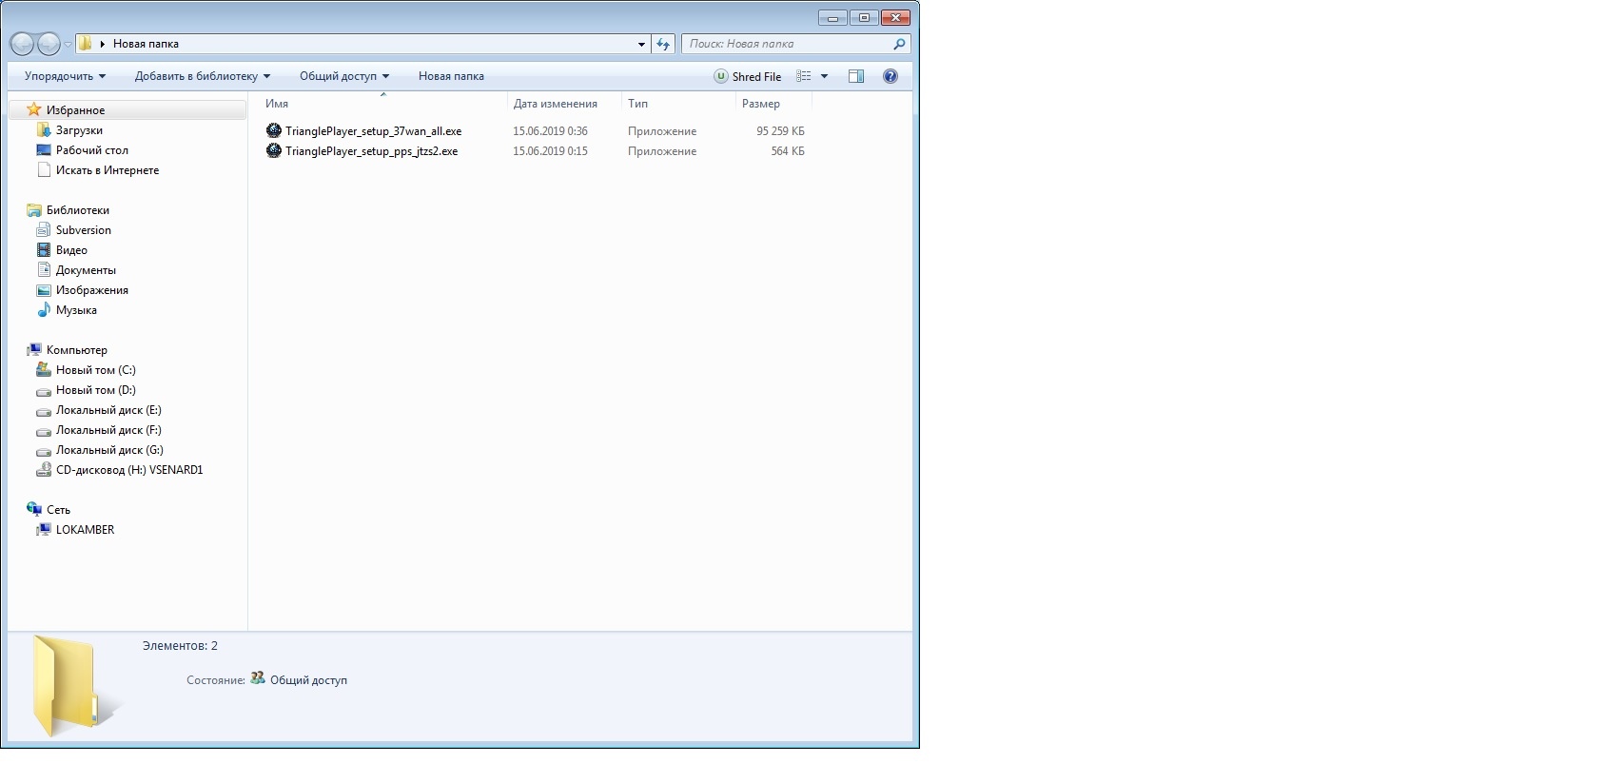Image resolution: width=1605 pixels, height=784 pixels.
Task: Select TrianglePlayer_setup_pps_jtzs2.exe file
Action: 371,151
